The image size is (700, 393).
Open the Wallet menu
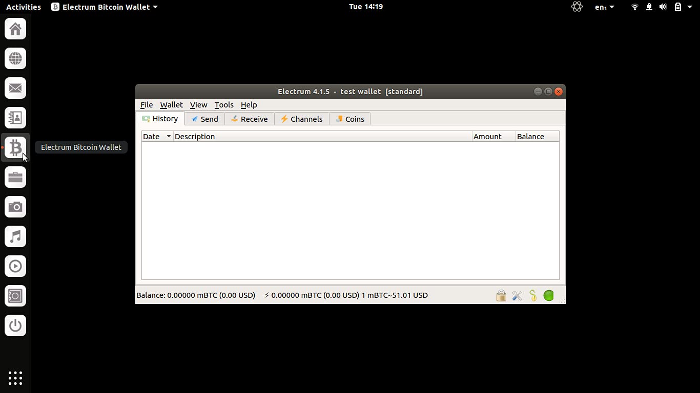pos(171,105)
